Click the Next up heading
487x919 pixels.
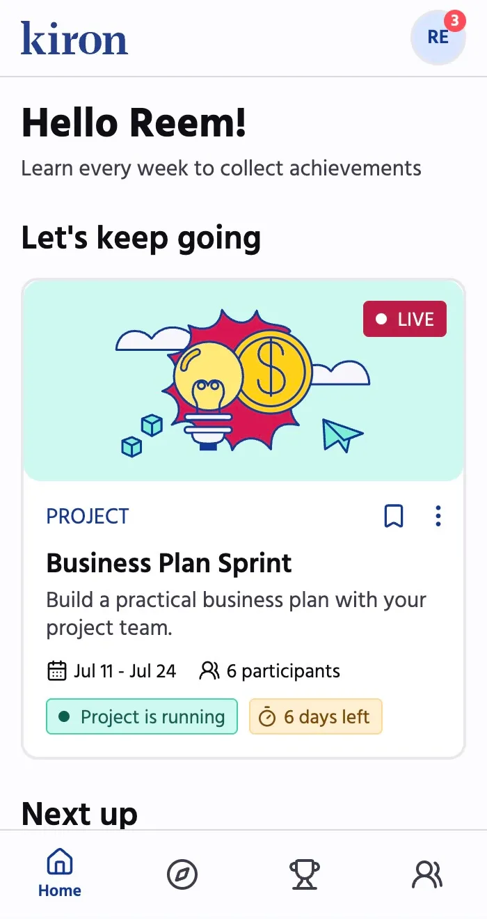click(80, 813)
